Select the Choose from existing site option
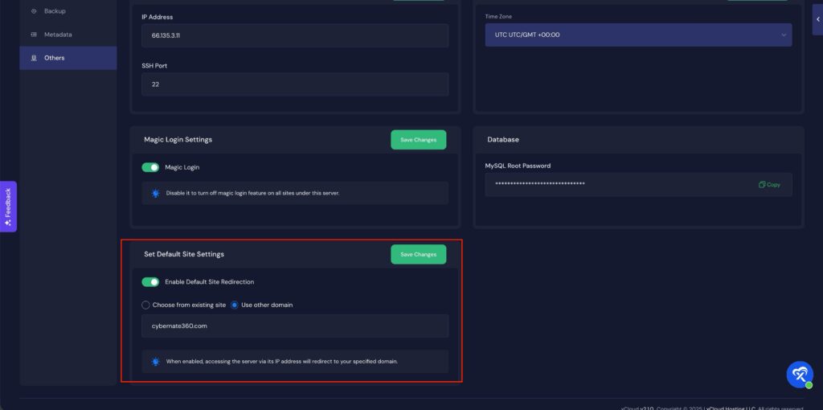This screenshot has width=823, height=410. click(x=145, y=305)
